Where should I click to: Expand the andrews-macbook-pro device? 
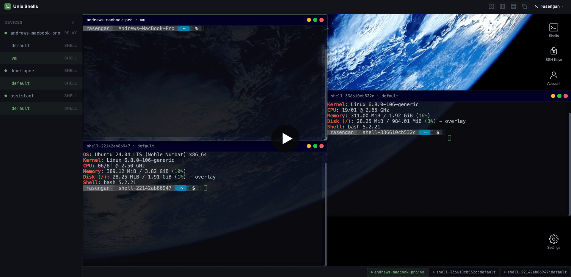coord(35,33)
